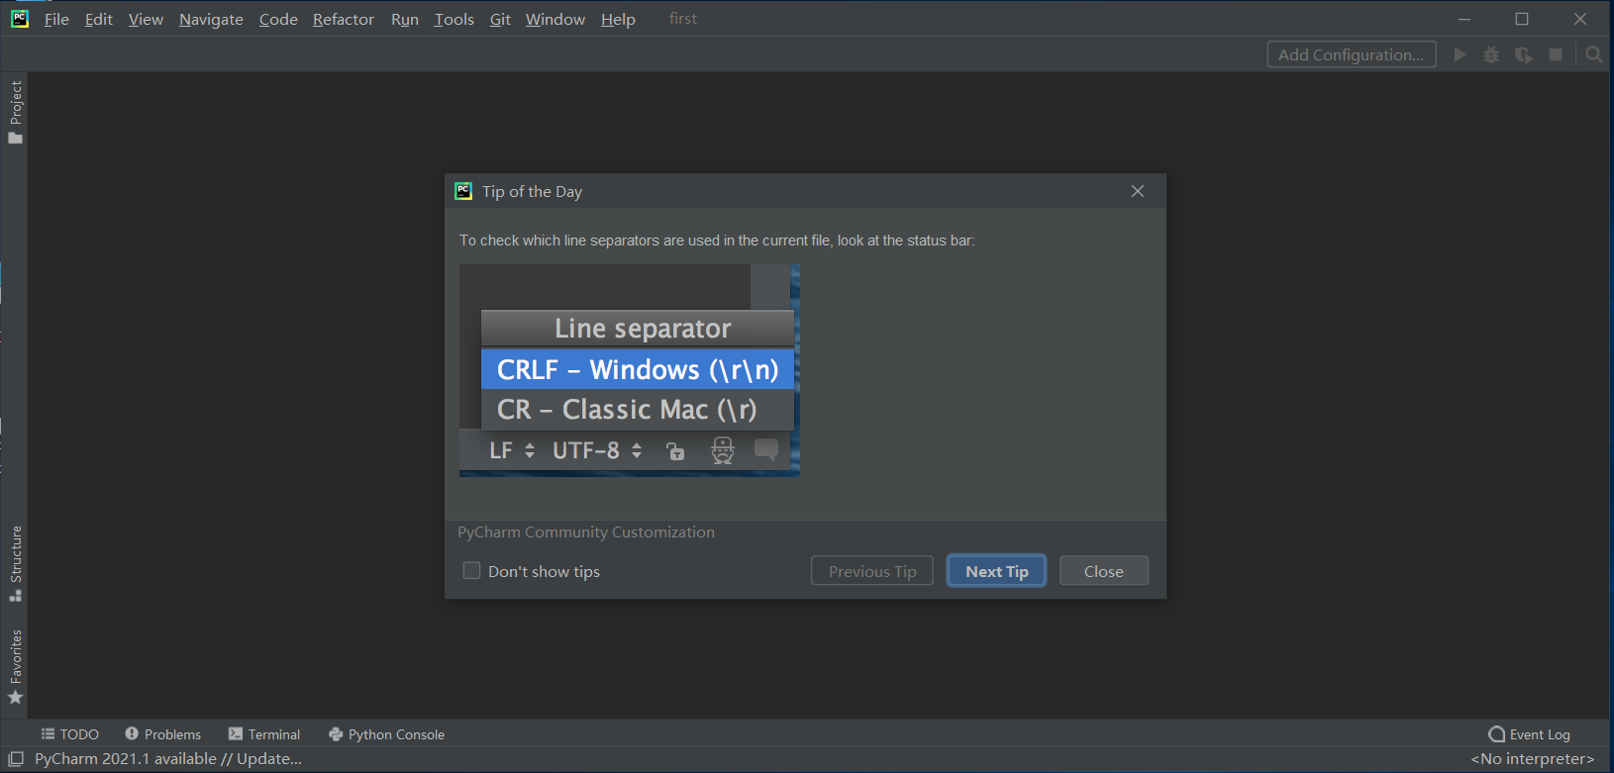Click the Next Tip button
The height and width of the screenshot is (773, 1614).
pos(996,571)
